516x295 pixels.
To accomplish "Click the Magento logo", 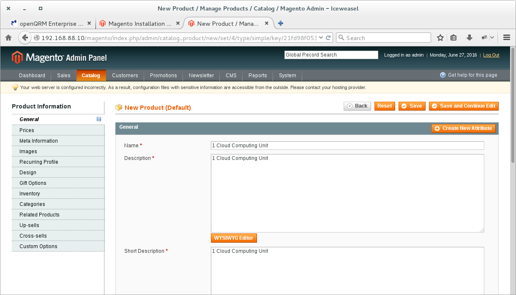I will (59, 57).
